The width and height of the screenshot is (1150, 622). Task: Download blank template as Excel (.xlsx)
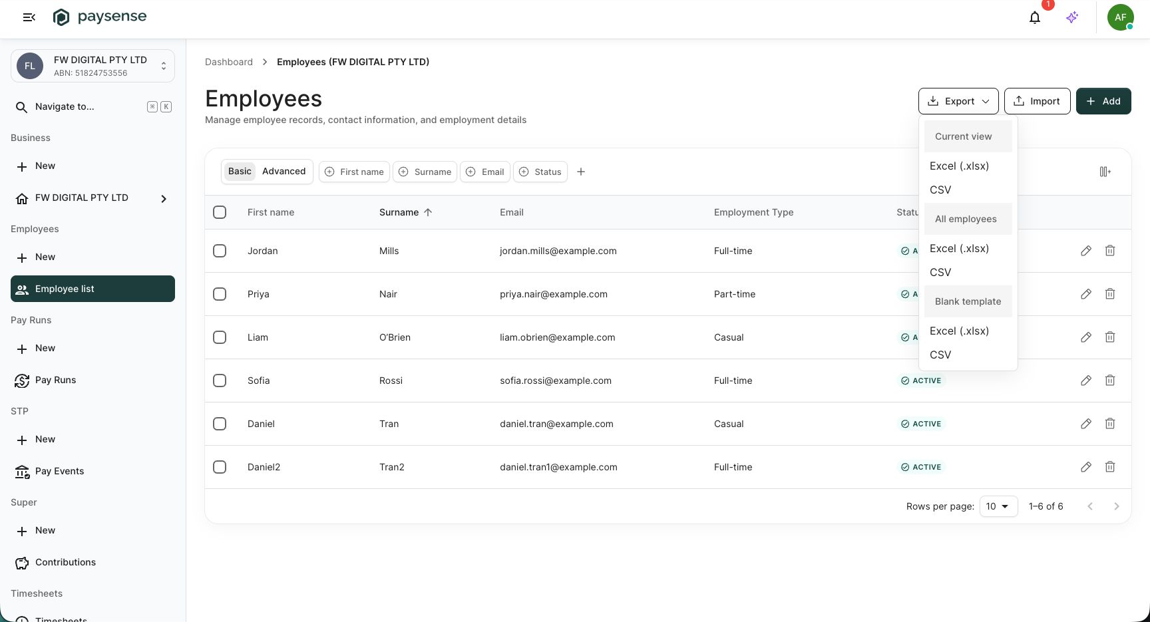(x=968, y=331)
